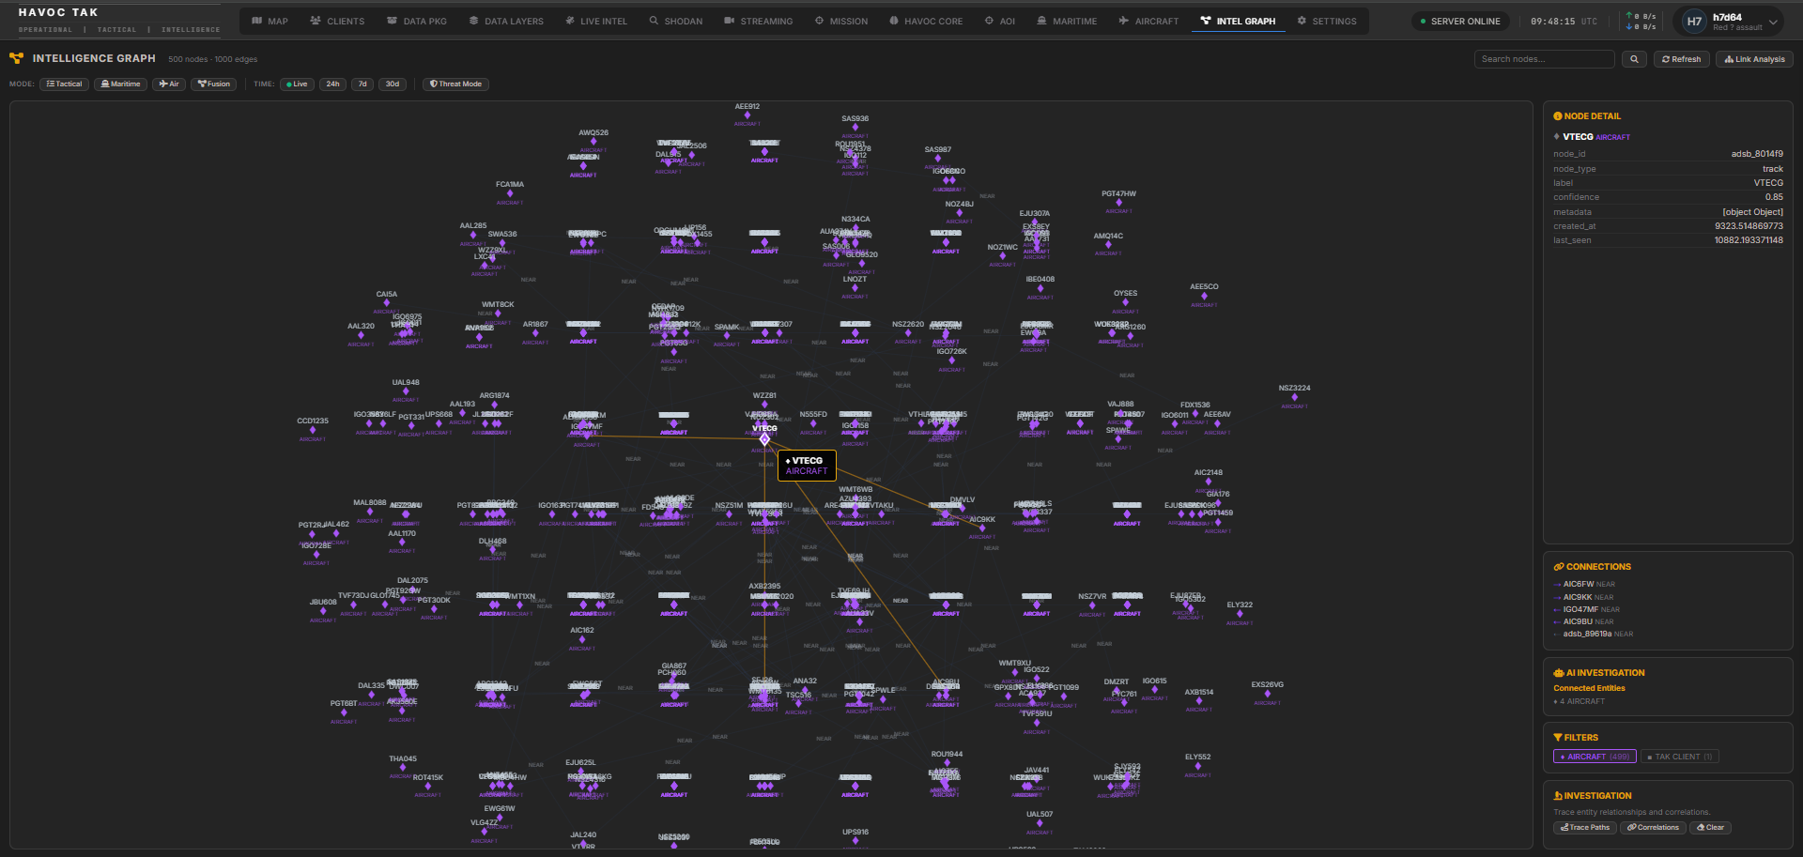Select the CCD1235 aircraft node

[x=313, y=429]
